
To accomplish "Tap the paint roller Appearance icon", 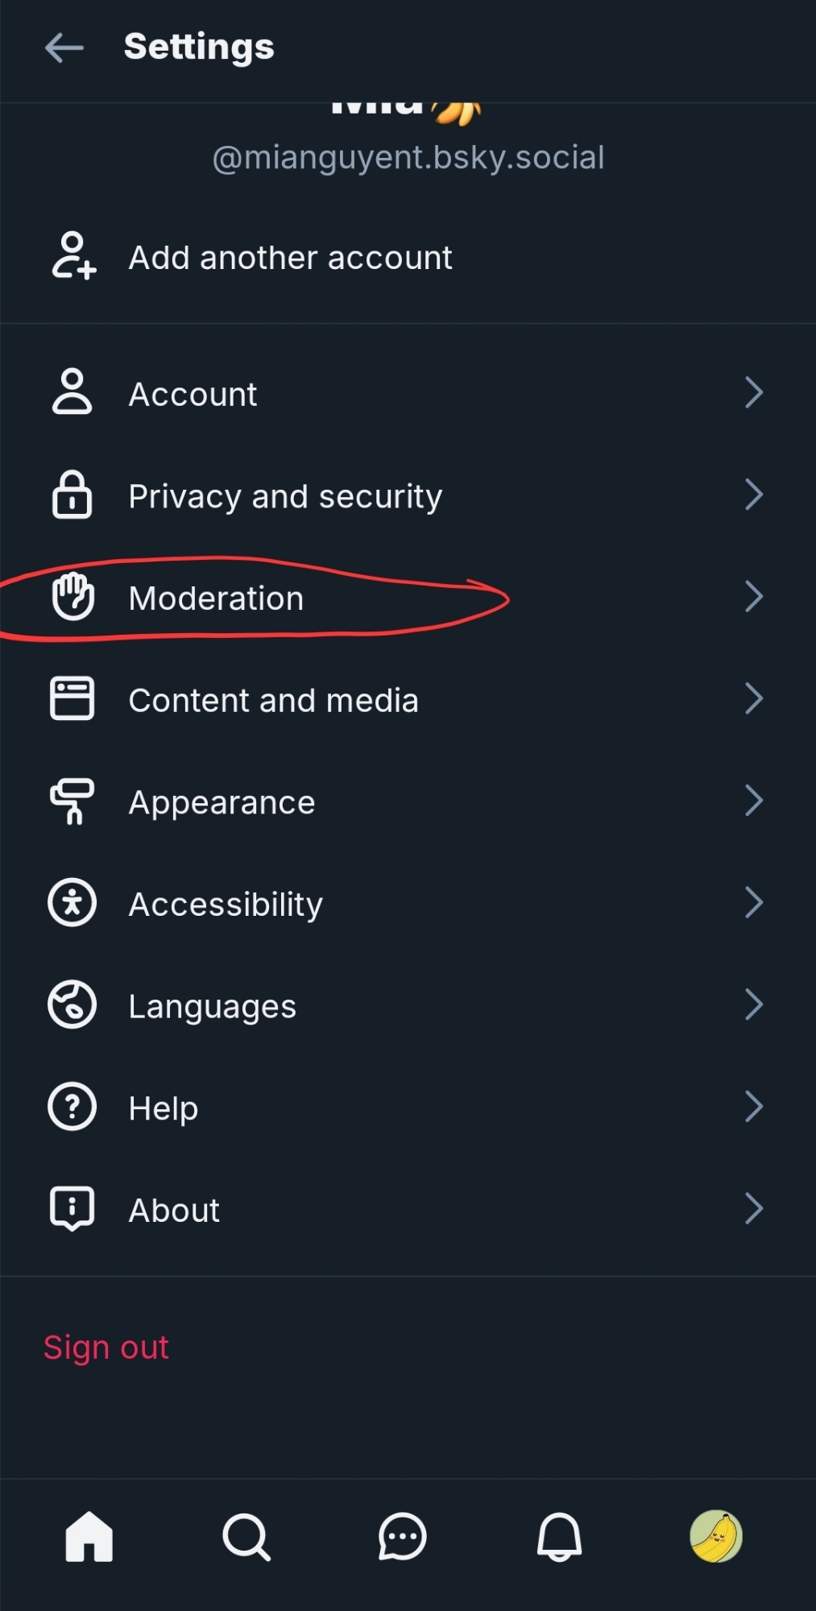I will [x=72, y=801].
